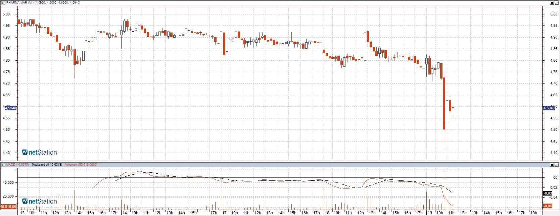560x216 pixels.
Task: Click the 18h label at time axis end
Action: click(533, 213)
